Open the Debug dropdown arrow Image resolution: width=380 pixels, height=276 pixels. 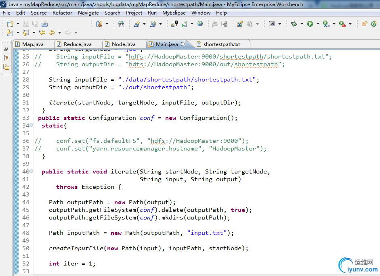point(302,24)
